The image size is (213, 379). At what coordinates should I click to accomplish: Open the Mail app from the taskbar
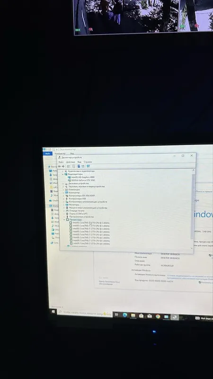click(150, 316)
